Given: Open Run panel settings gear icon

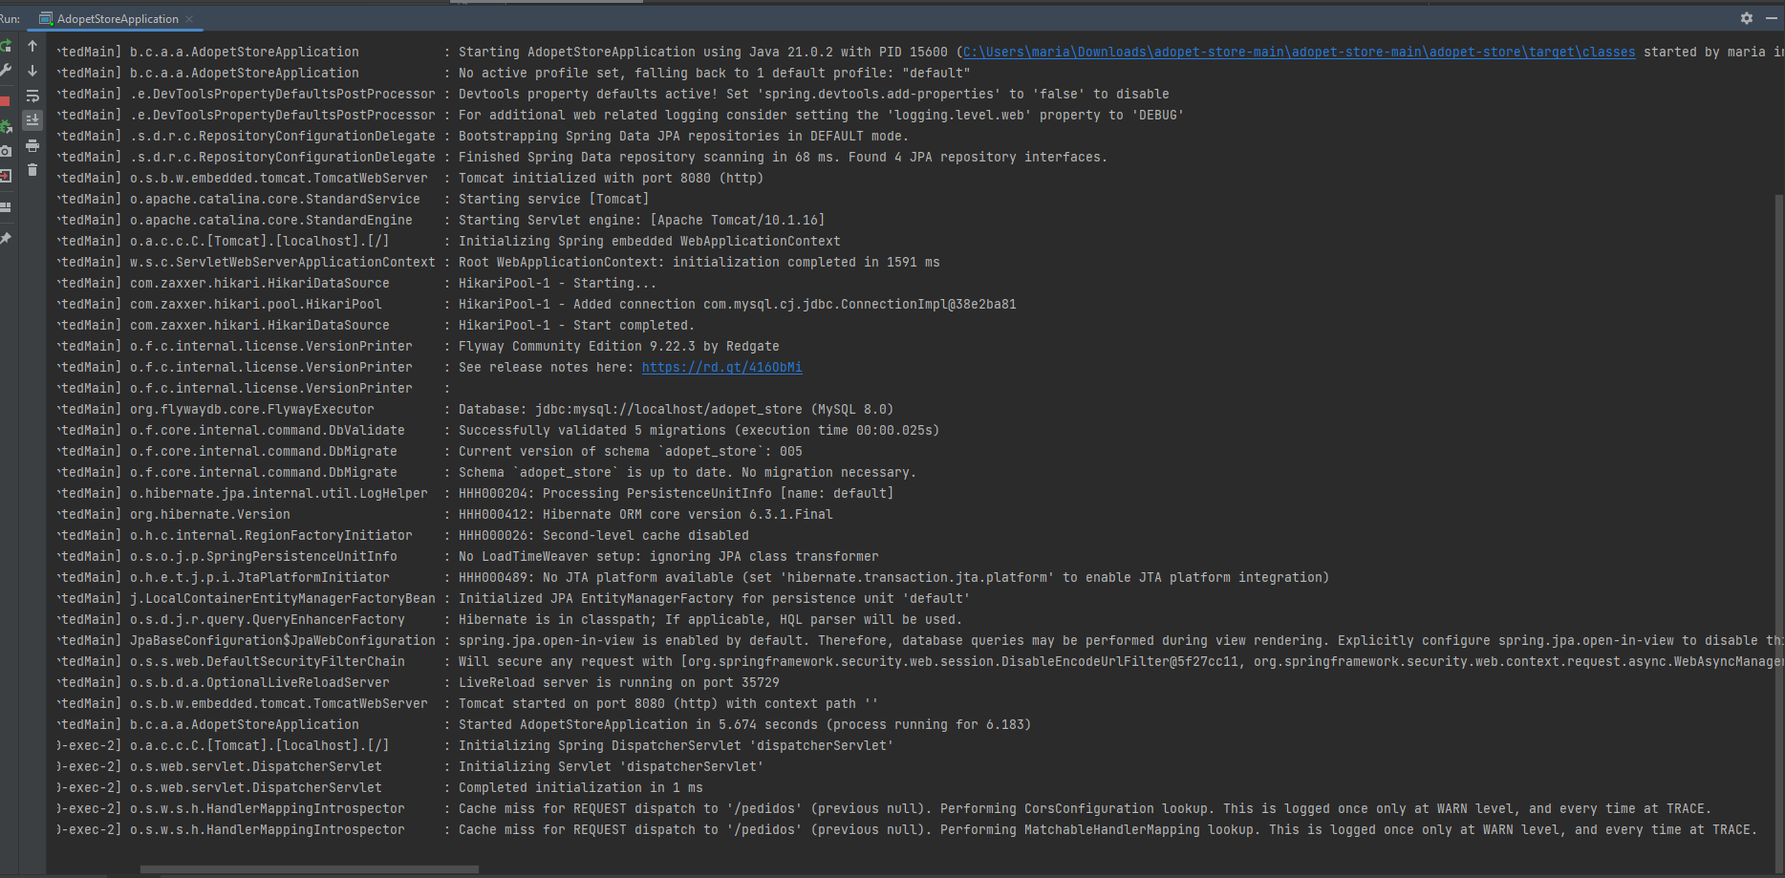Looking at the screenshot, I should [x=1747, y=18].
